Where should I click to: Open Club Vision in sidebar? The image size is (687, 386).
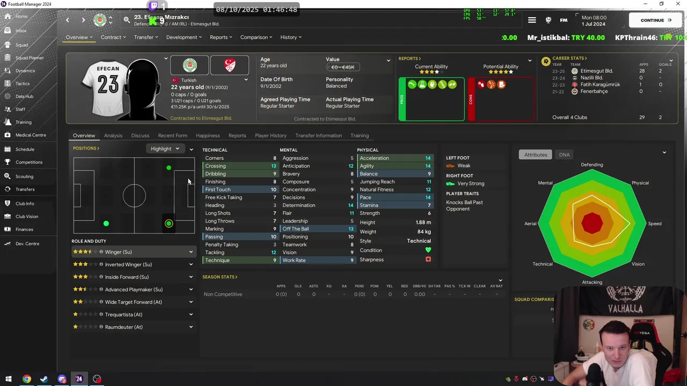point(27,217)
